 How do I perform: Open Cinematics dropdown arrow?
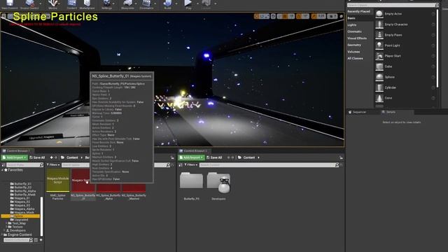tap(155, 4)
